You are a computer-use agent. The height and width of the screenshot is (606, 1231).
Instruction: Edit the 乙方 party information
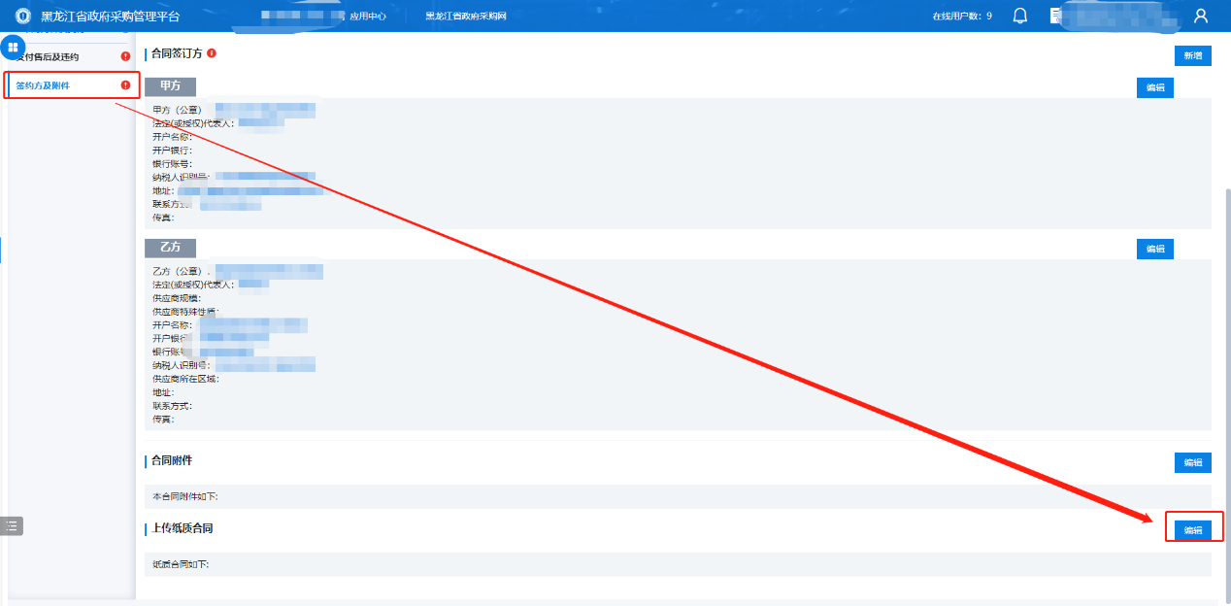click(x=1154, y=250)
